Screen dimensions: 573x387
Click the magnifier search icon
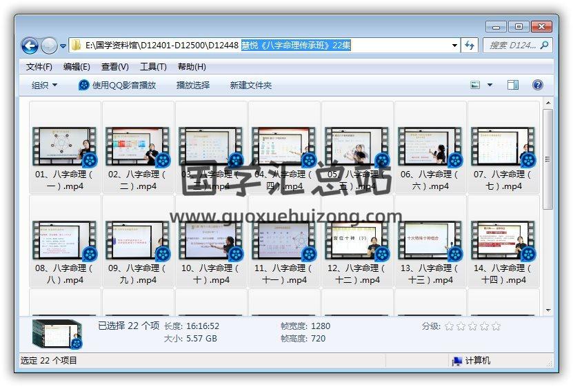(x=544, y=46)
